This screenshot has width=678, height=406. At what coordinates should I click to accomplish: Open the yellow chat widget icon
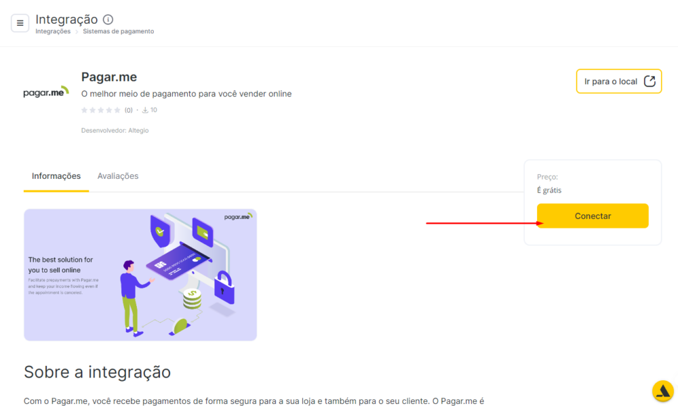point(663,391)
